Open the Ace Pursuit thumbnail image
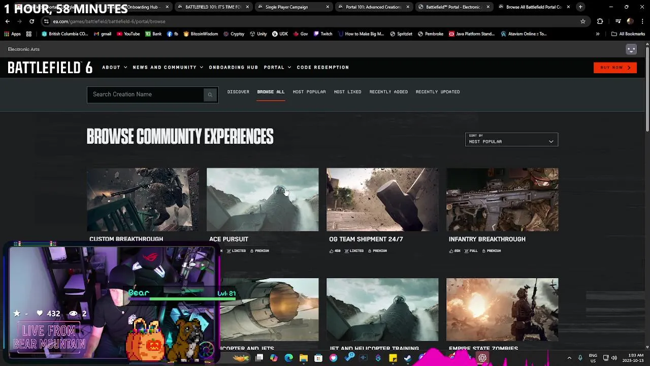650x366 pixels. 263,200
